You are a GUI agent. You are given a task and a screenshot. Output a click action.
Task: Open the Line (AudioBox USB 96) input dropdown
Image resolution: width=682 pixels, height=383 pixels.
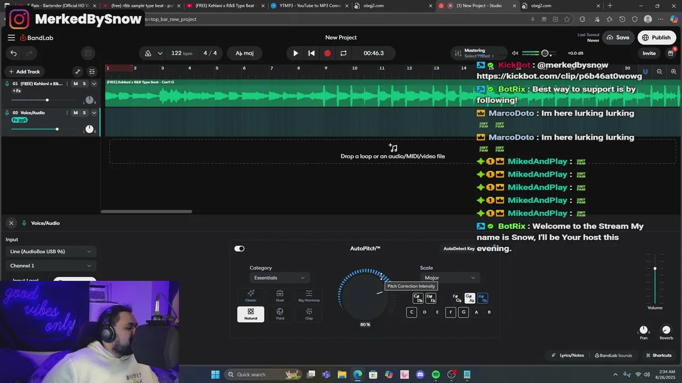point(50,252)
